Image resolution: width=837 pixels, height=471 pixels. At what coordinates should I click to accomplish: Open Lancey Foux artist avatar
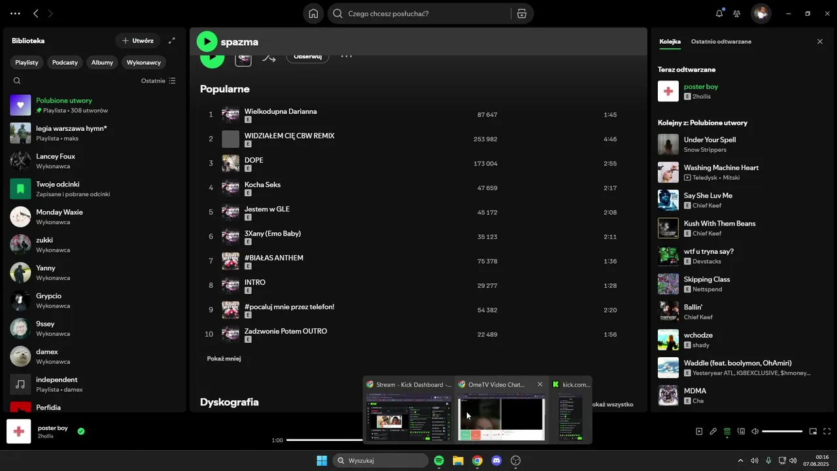pyautogui.click(x=20, y=161)
